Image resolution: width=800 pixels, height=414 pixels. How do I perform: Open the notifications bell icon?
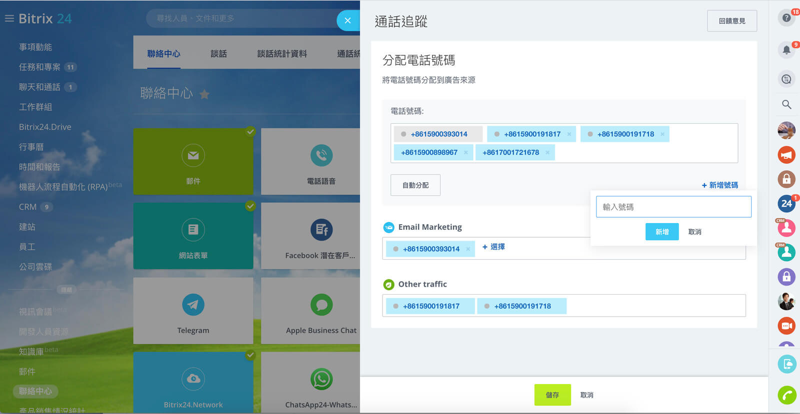click(786, 50)
